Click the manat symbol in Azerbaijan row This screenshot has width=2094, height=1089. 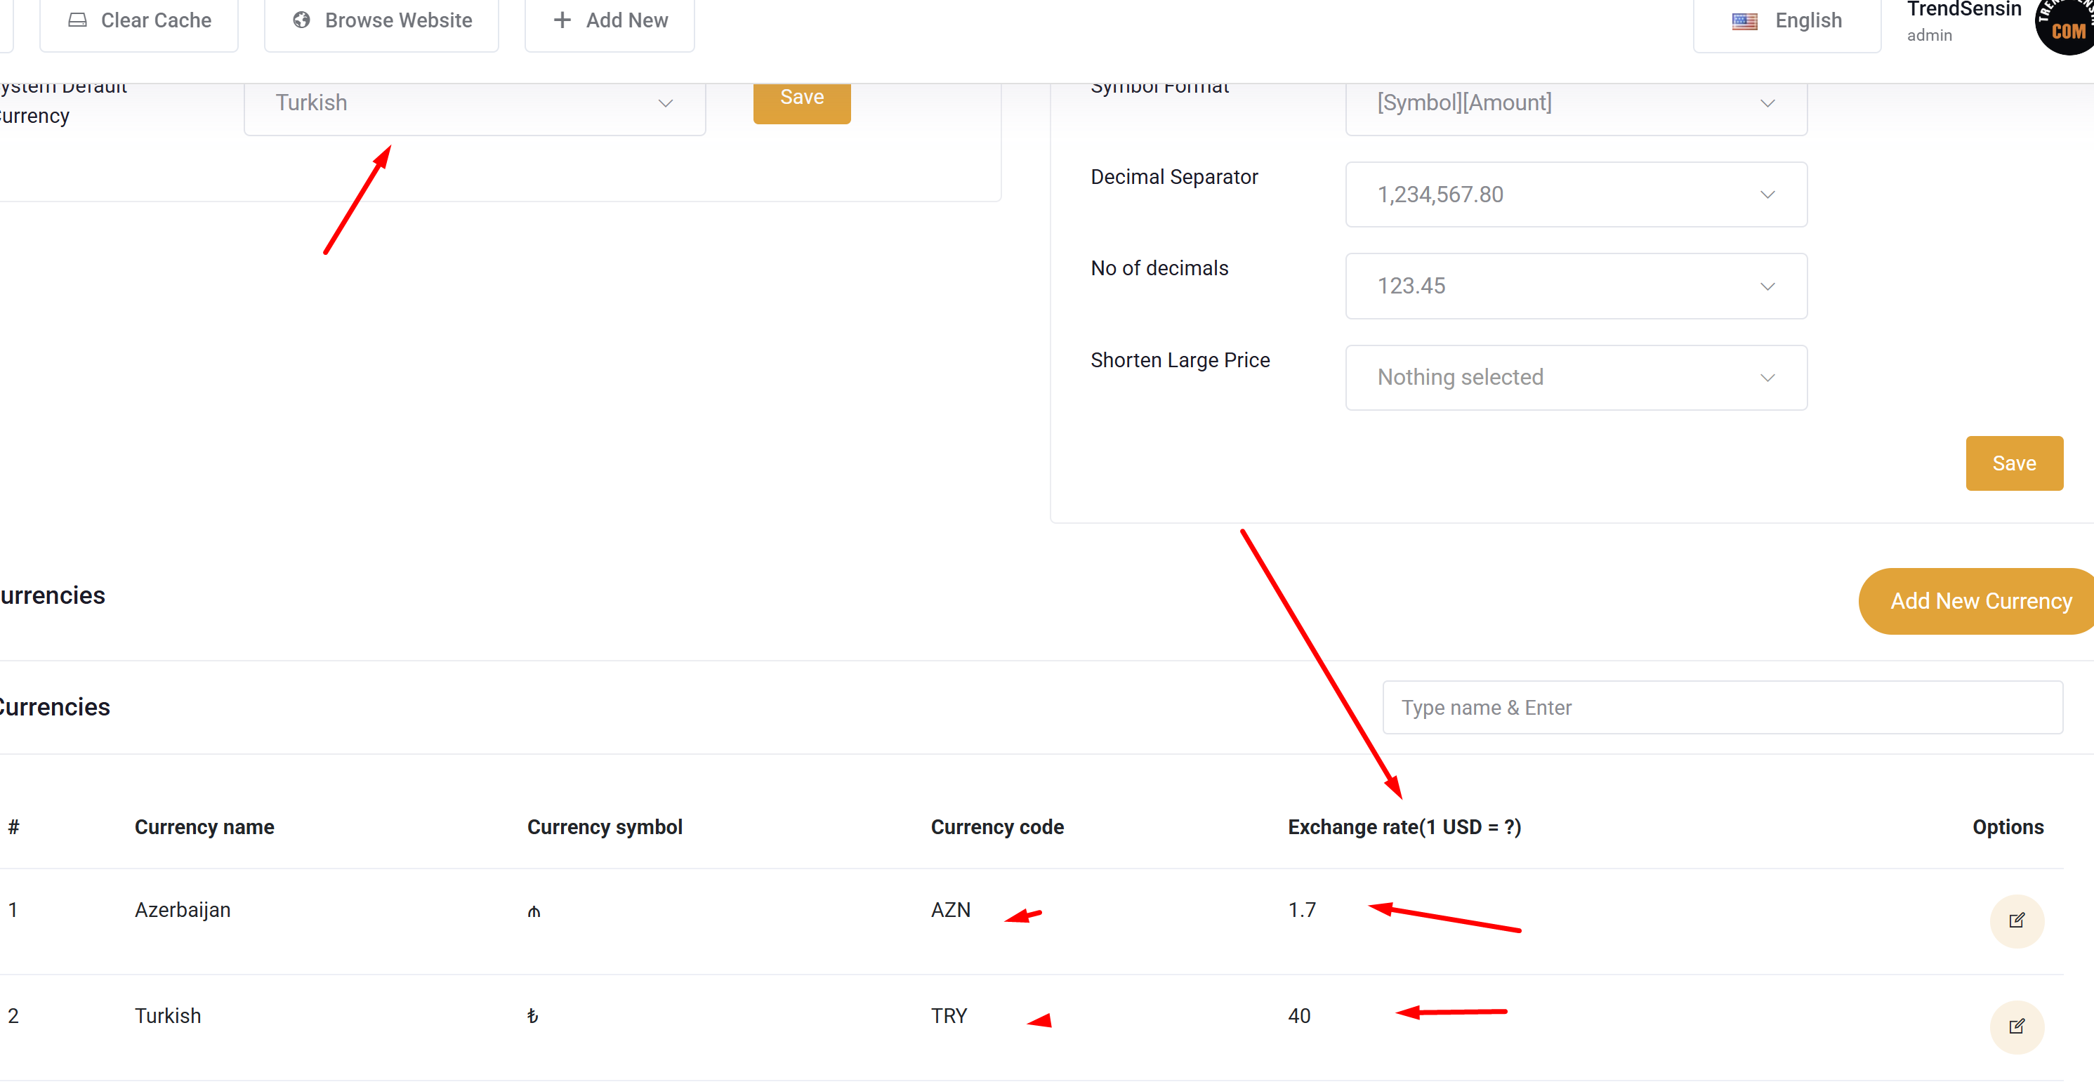click(534, 912)
